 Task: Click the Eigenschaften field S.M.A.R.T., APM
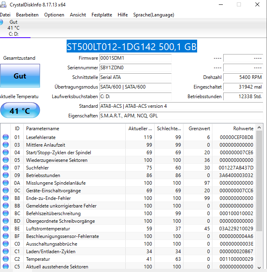coord(181,116)
